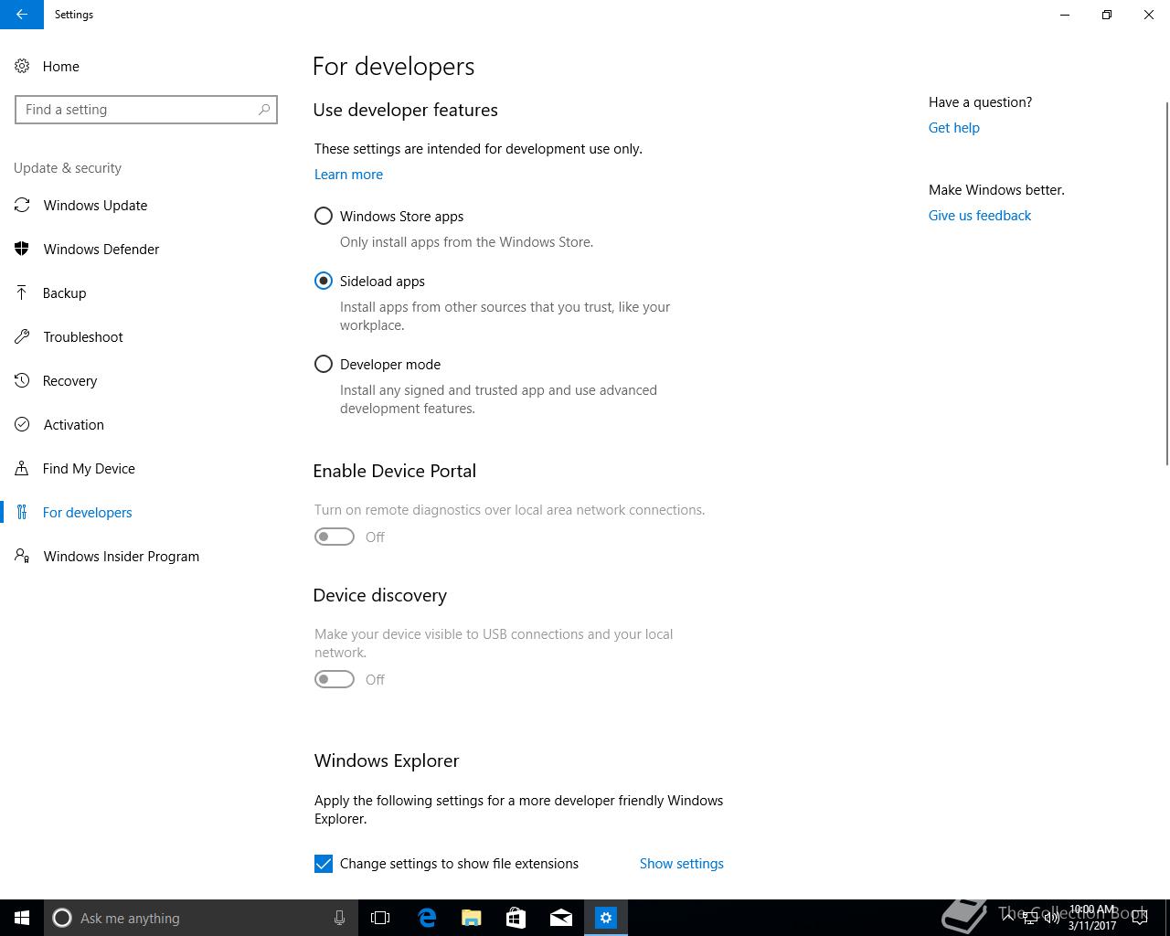Open the taskbar clock and date
This screenshot has width=1170, height=936.
(x=1092, y=918)
